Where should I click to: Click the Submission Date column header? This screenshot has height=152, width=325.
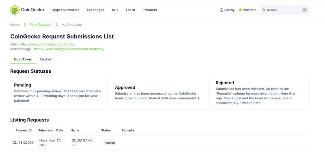[51, 130]
